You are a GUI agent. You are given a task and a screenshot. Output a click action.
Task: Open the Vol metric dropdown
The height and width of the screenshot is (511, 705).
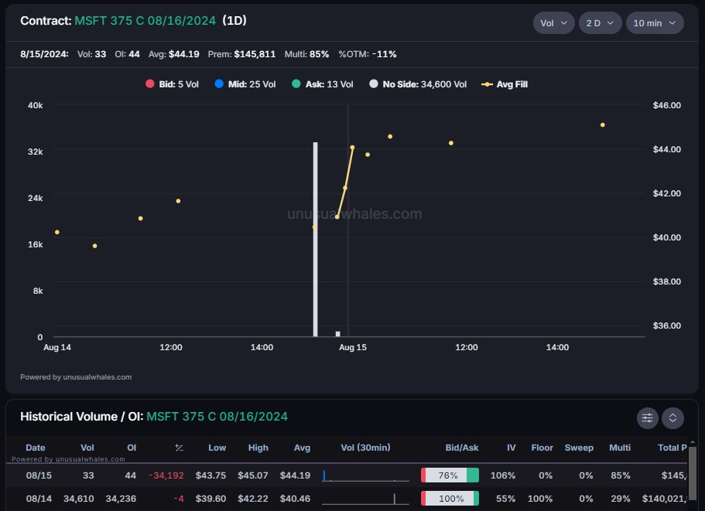(x=553, y=23)
